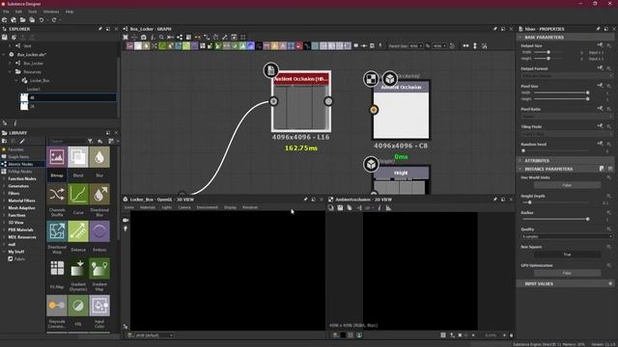Screen dimensions: 618x347
Task: Click the undo arrow in the main toolbar
Action: (x=42, y=19)
